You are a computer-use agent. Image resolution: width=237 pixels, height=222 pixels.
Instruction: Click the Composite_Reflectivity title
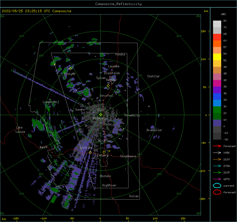coord(118,4)
